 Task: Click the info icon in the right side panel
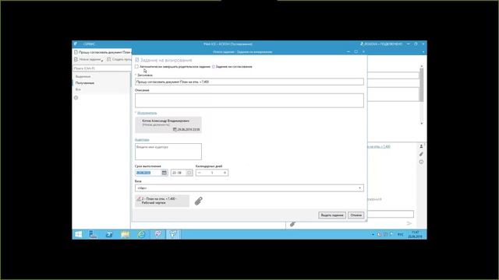pyautogui.click(x=421, y=162)
